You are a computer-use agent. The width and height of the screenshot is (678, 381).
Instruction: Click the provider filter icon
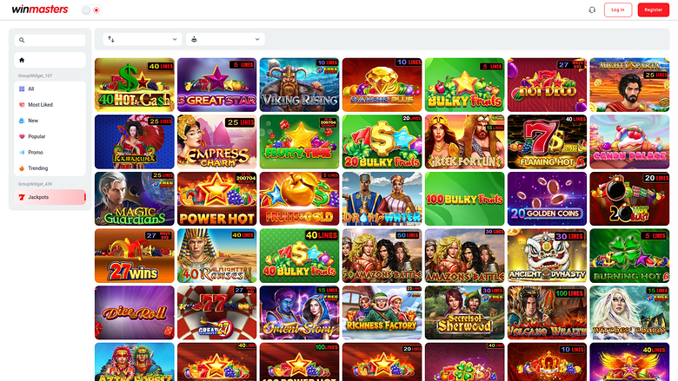(194, 39)
